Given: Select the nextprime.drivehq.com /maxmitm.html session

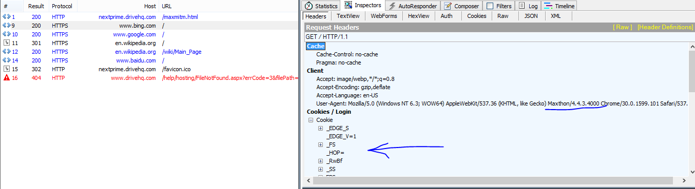Looking at the screenshot, I should 149,17.
